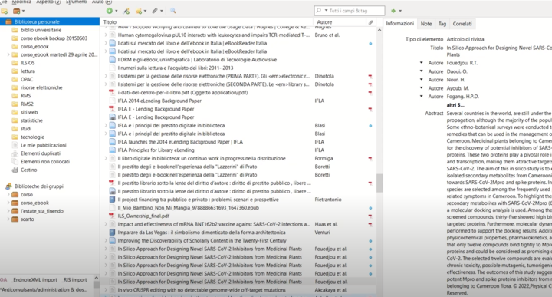Show remaining authors via altri 5…

(455, 105)
